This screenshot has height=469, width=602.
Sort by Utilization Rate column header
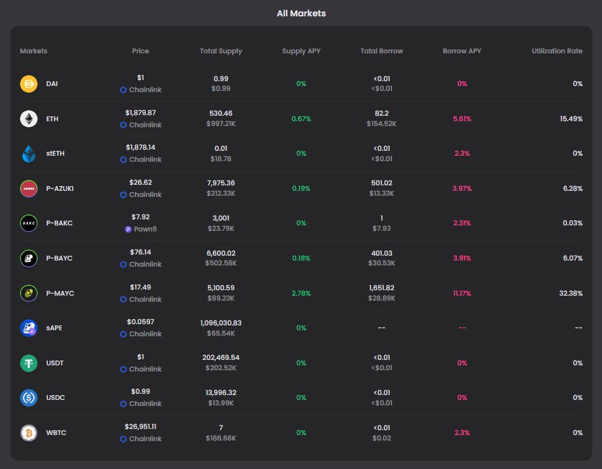coord(557,51)
